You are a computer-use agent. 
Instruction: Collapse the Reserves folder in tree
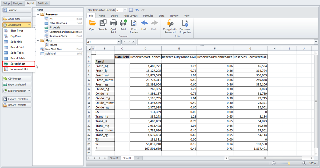38,14
